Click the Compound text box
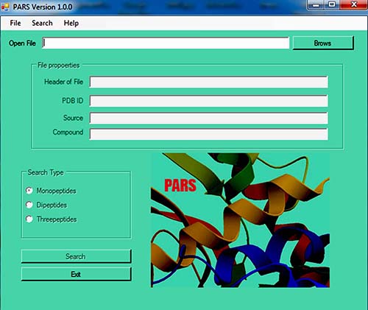The width and height of the screenshot is (368, 310). tap(209, 134)
